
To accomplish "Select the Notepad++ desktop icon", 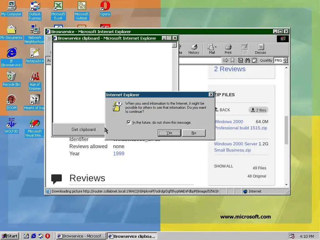I will 35,55.
